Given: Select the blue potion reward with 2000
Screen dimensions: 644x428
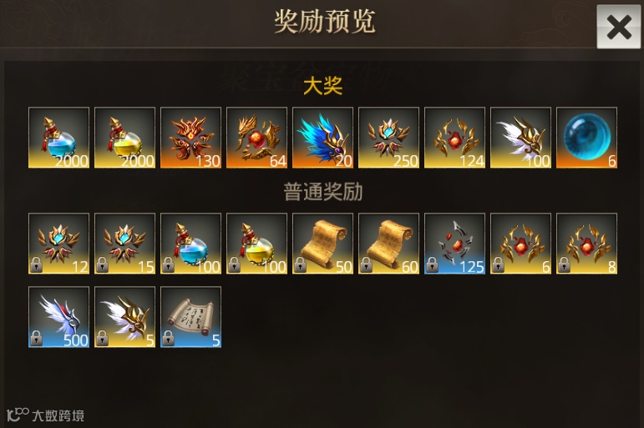Looking at the screenshot, I should click(58, 138).
